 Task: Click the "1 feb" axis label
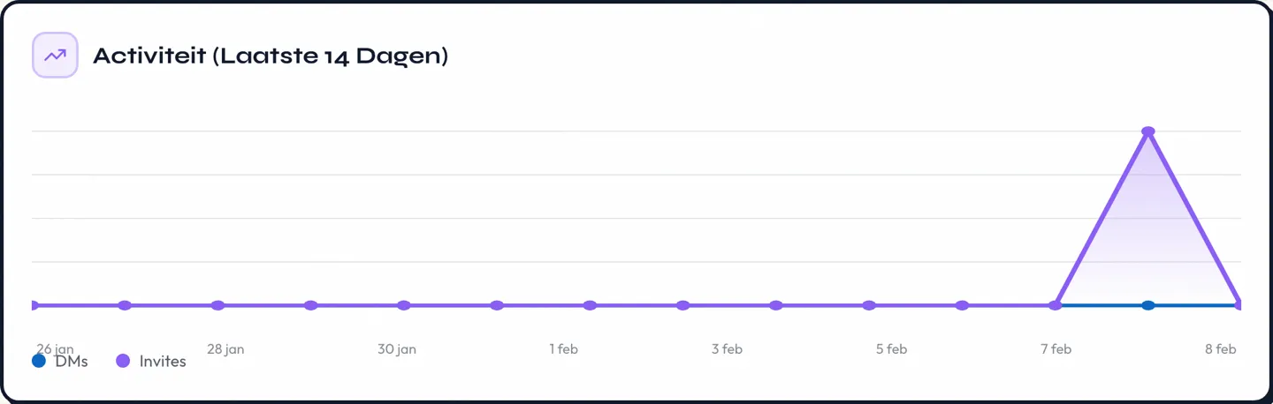click(x=563, y=349)
